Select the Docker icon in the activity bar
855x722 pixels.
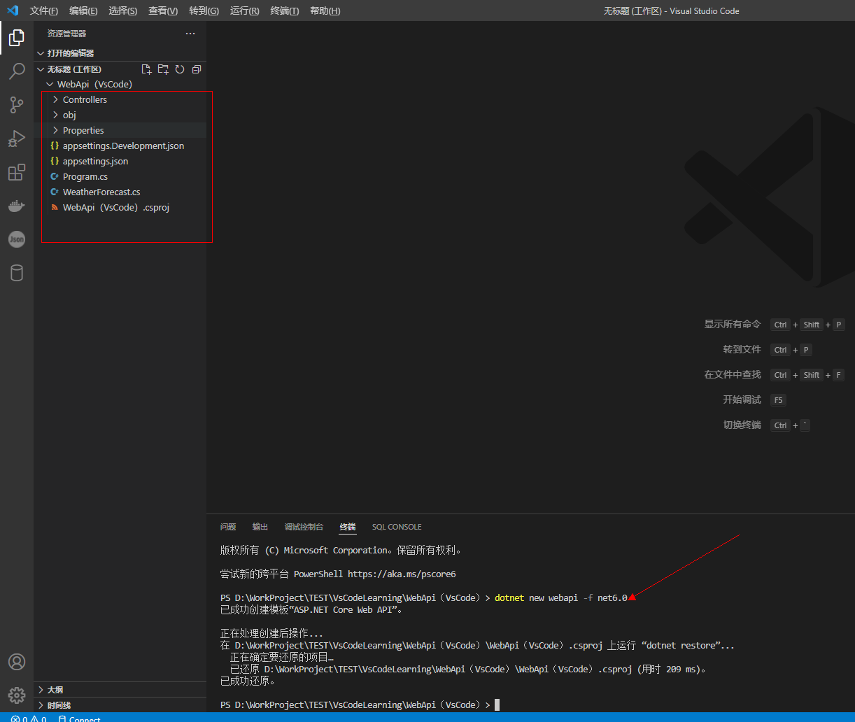pyautogui.click(x=17, y=206)
